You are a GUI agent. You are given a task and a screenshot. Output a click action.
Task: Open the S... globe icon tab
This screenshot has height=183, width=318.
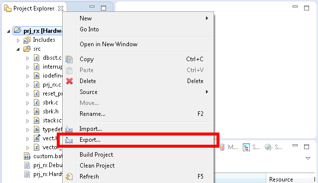pos(273,147)
